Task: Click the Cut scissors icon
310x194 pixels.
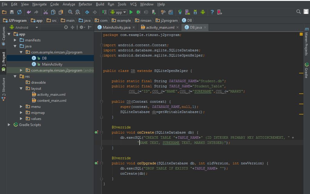Action: [x=45, y=12]
